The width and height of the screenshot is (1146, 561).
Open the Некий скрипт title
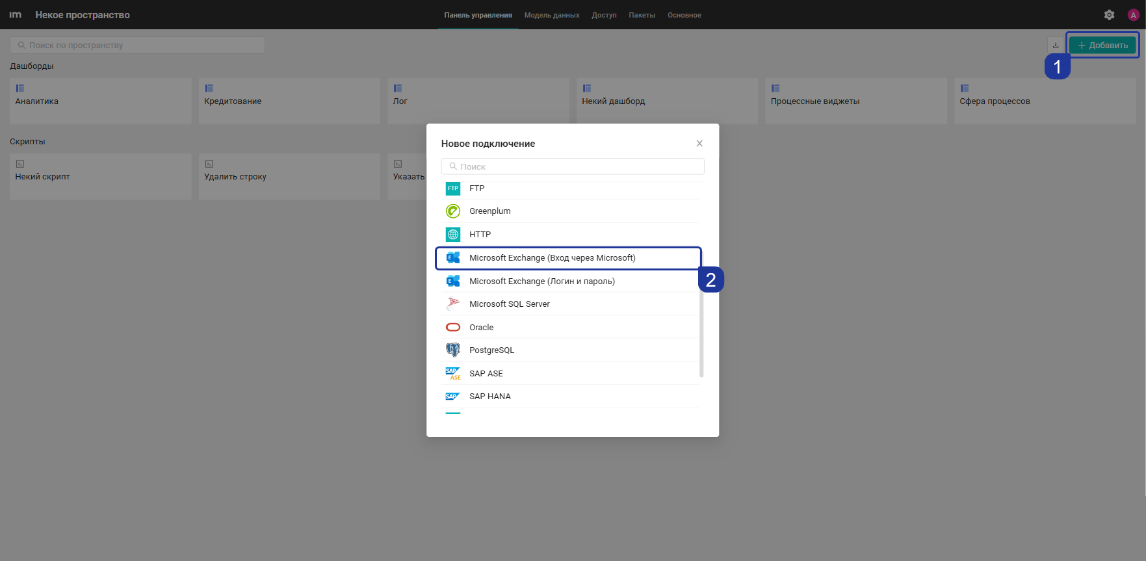[43, 177]
